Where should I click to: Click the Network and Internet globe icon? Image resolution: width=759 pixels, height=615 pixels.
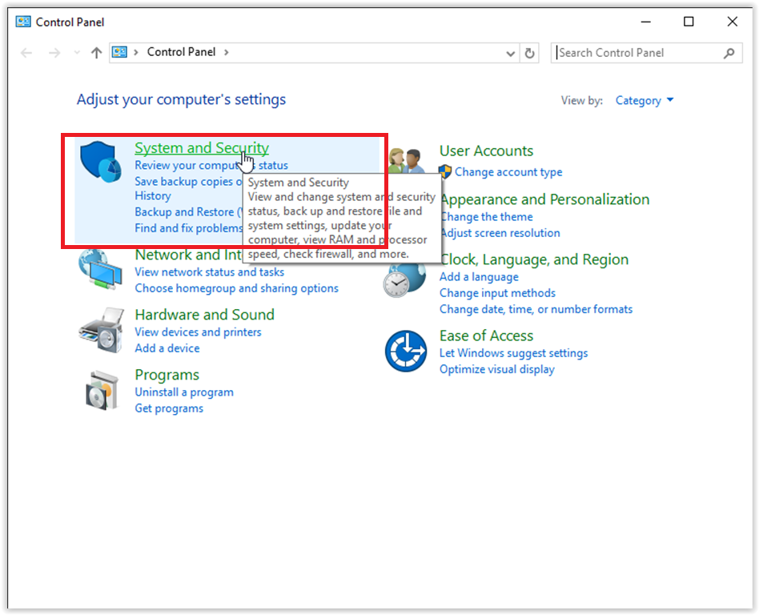[x=100, y=269]
